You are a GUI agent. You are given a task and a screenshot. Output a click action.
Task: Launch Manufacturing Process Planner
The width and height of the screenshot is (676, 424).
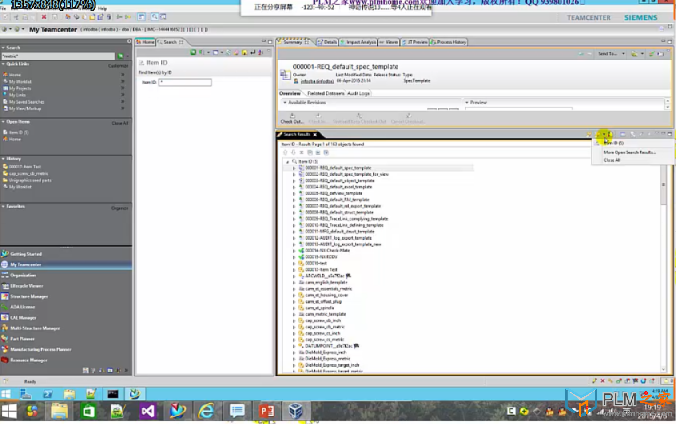pyautogui.click(x=40, y=349)
